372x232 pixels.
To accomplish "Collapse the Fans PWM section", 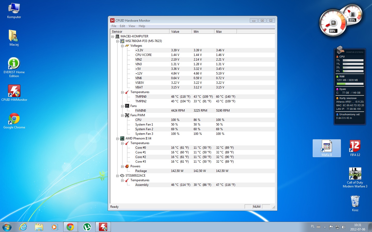I will [122, 115].
